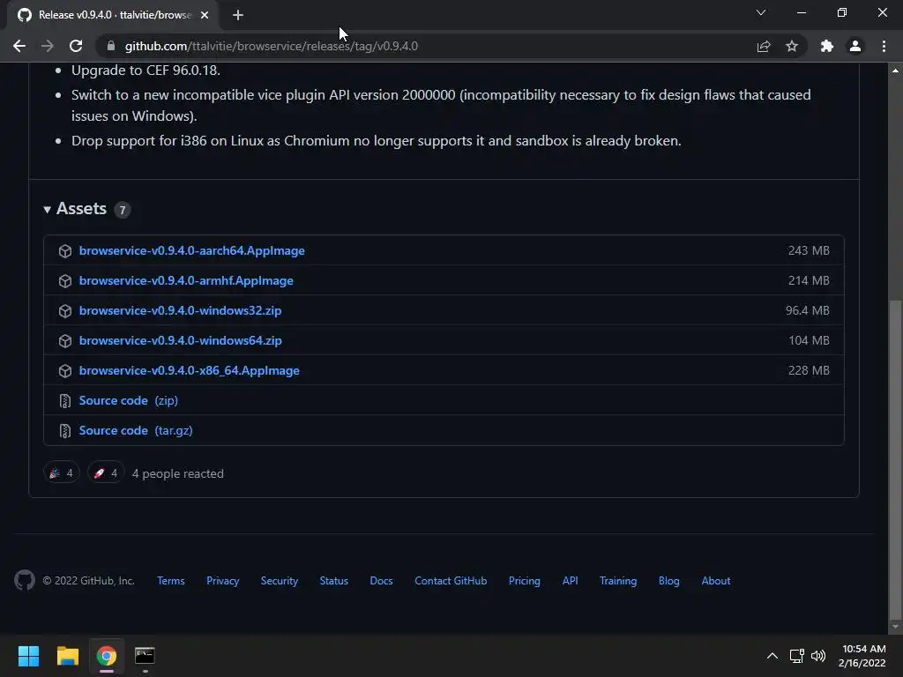
Task: Open the Docs footer link
Action: click(x=381, y=581)
